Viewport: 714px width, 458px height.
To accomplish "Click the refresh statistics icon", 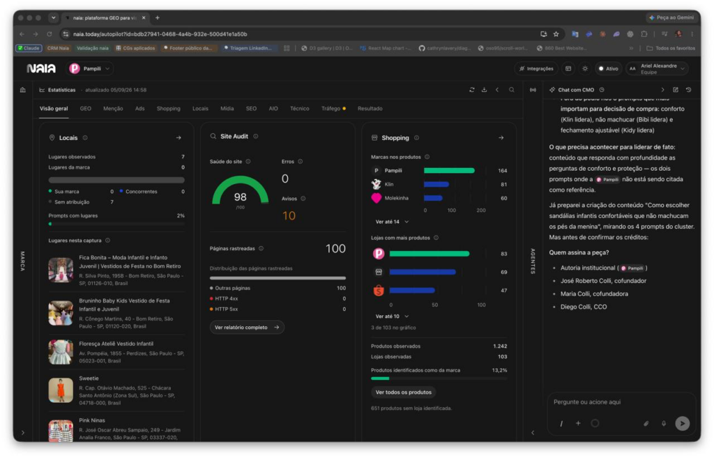I will (x=472, y=90).
